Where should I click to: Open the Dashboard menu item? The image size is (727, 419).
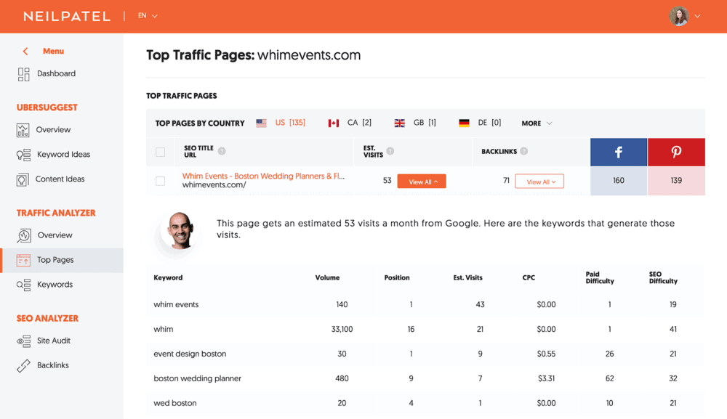click(56, 73)
